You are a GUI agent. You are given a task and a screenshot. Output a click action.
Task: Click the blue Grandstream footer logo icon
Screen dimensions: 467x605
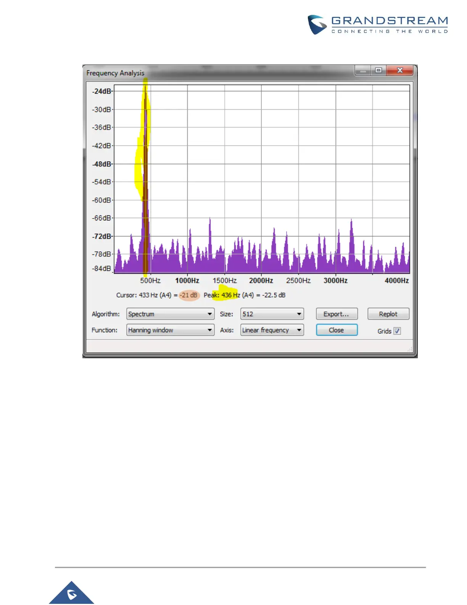(71, 594)
